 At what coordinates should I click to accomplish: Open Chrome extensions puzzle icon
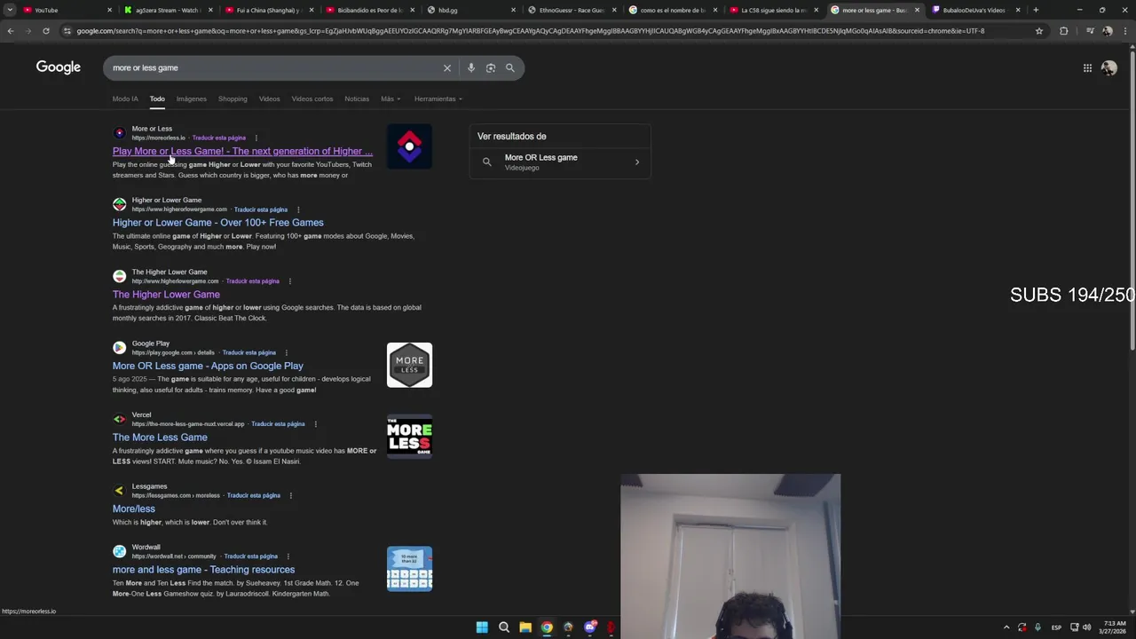(1064, 31)
